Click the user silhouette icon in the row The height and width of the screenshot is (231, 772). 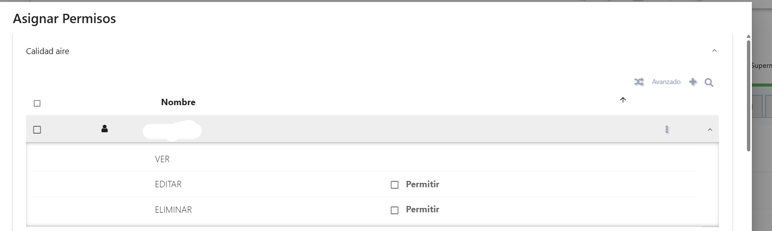104,129
